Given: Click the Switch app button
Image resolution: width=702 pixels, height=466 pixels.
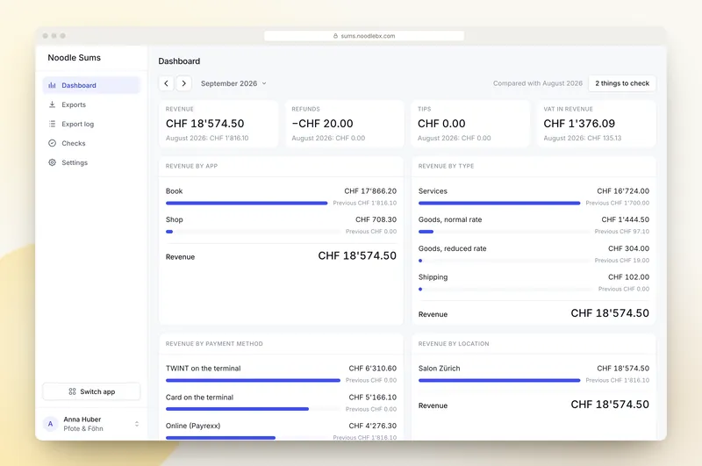Looking at the screenshot, I should click(x=91, y=391).
